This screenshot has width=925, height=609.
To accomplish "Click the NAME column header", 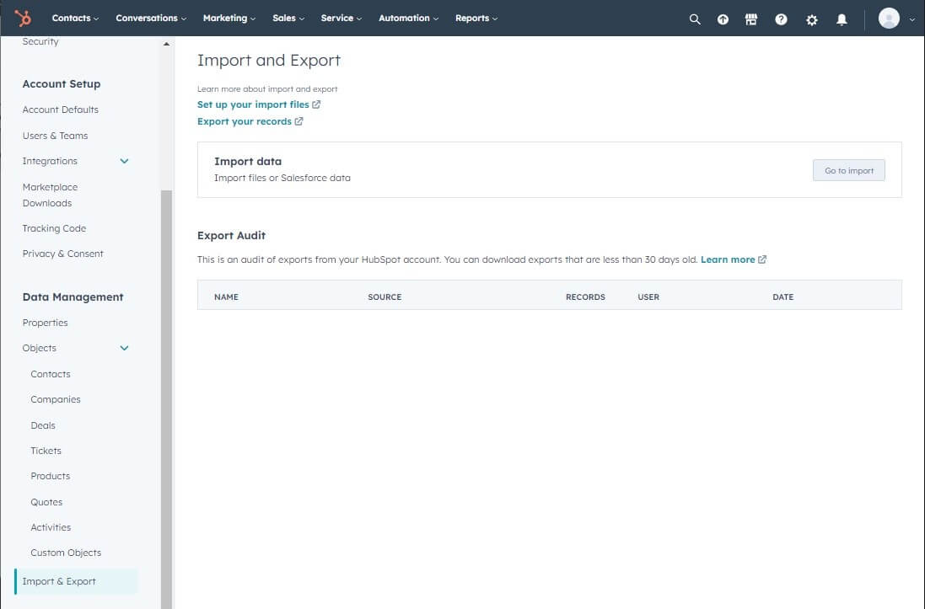I will coord(226,297).
